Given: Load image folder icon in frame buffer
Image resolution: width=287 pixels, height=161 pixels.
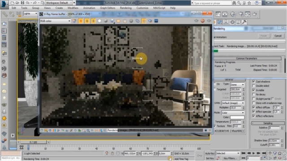Looking at the screenshot, I should click(118, 21).
